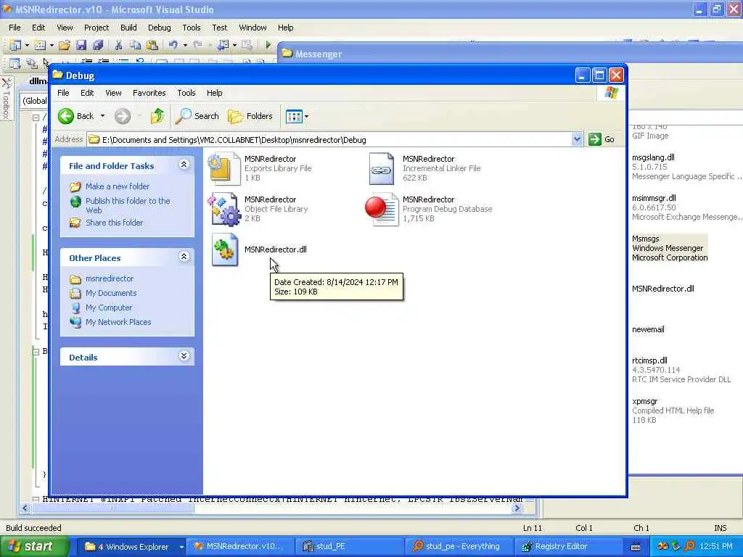Select the MSNRedirector Exports Library File icon
Screen dimensions: 743x557
click(x=224, y=168)
